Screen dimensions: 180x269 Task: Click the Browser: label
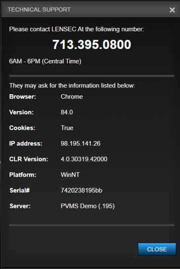23,97
